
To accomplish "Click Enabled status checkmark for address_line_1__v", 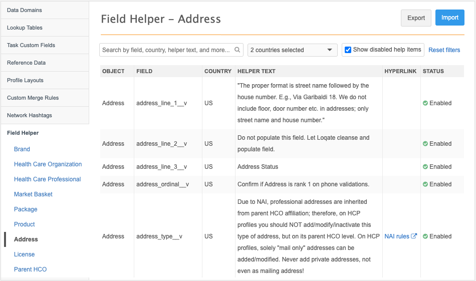I will [x=425, y=103].
